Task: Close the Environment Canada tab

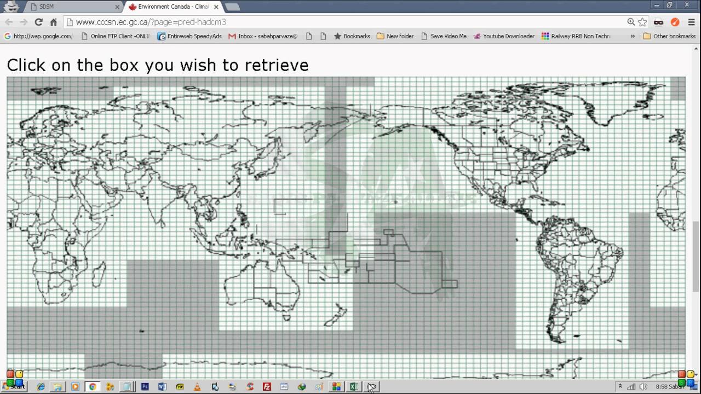Action: 216,7
